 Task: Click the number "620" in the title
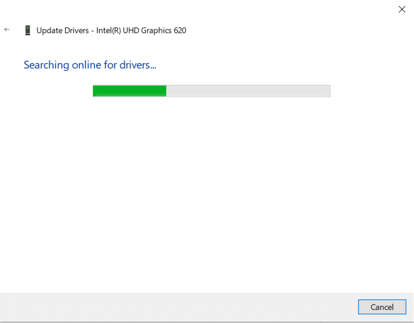pos(180,30)
